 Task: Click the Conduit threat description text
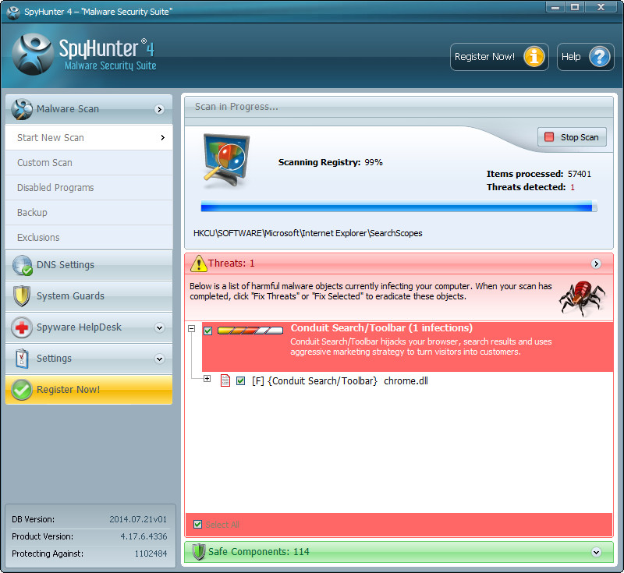[x=420, y=347]
